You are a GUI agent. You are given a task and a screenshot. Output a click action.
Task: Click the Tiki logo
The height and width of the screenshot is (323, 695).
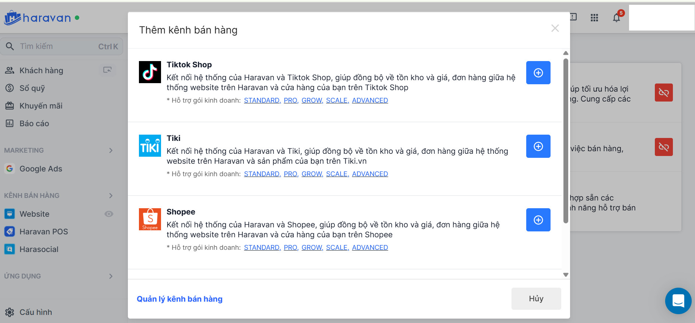(150, 146)
